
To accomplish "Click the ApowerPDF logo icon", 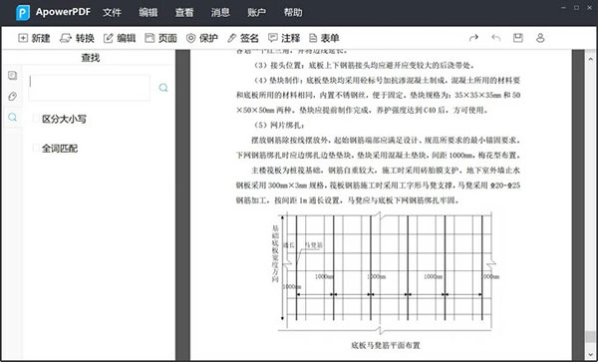I will tap(23, 13).
